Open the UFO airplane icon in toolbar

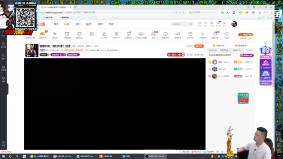click(x=141, y=34)
